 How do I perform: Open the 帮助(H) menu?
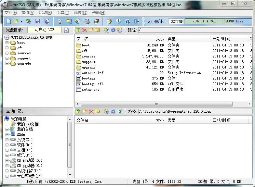[99, 13]
